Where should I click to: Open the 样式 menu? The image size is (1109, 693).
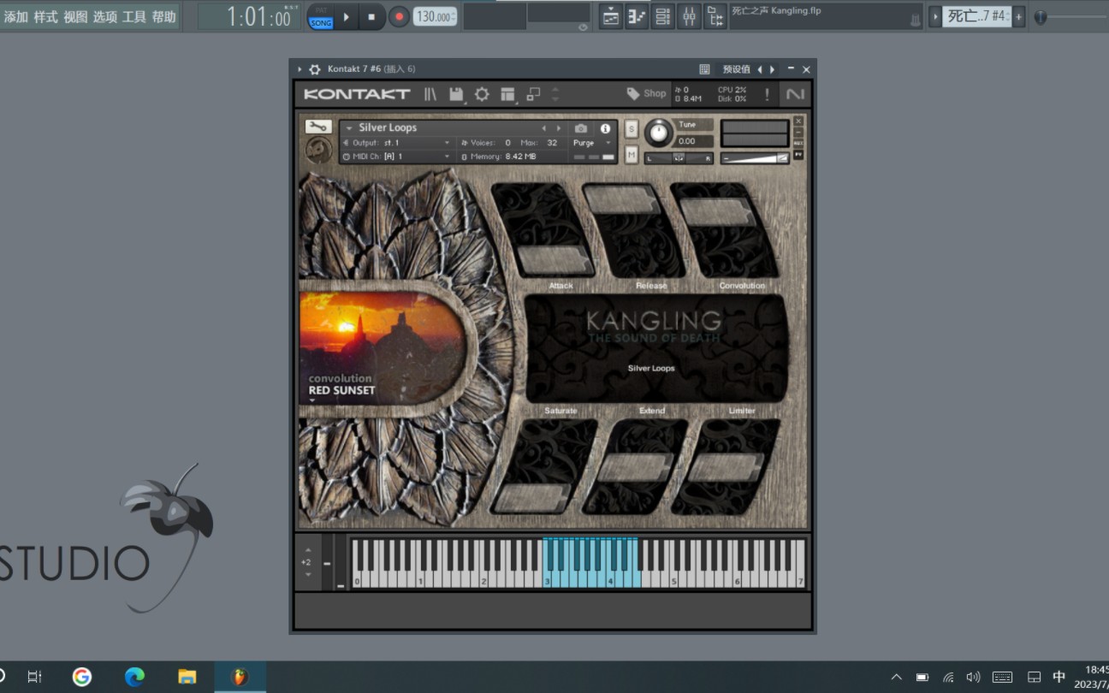[45, 17]
